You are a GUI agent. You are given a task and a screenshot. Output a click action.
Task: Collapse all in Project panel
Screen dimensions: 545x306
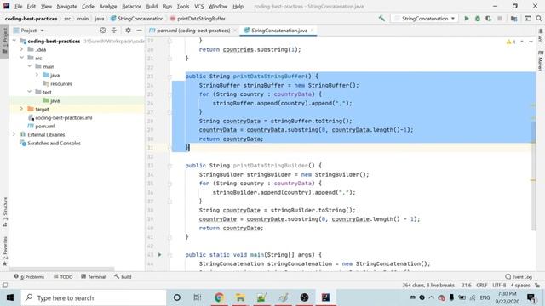click(x=114, y=31)
